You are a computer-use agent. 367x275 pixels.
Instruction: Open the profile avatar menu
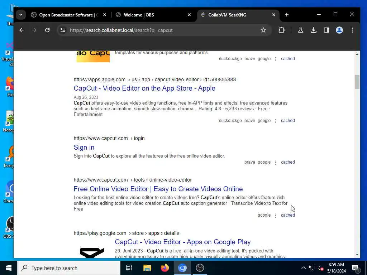click(x=339, y=30)
